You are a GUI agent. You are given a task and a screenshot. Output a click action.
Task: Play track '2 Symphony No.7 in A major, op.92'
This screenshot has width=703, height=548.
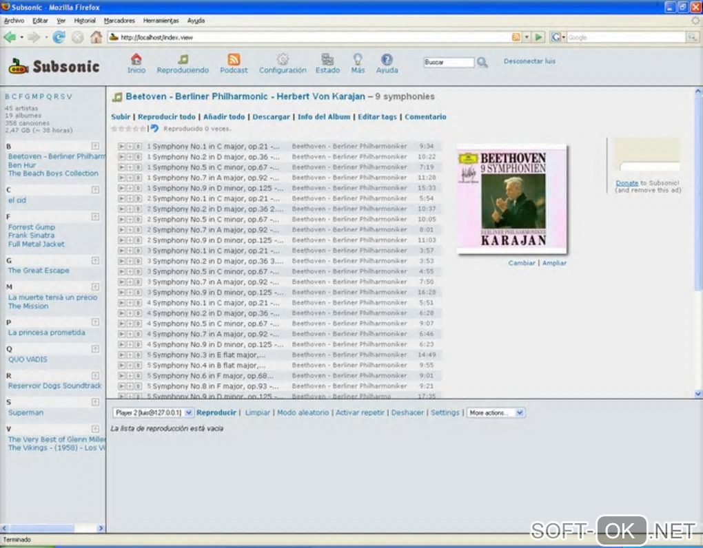pyautogui.click(x=121, y=230)
